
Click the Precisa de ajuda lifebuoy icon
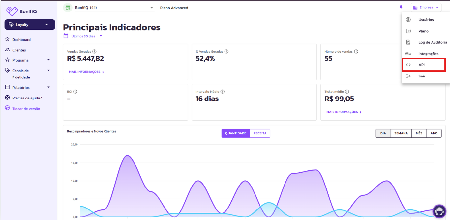(x=7, y=98)
